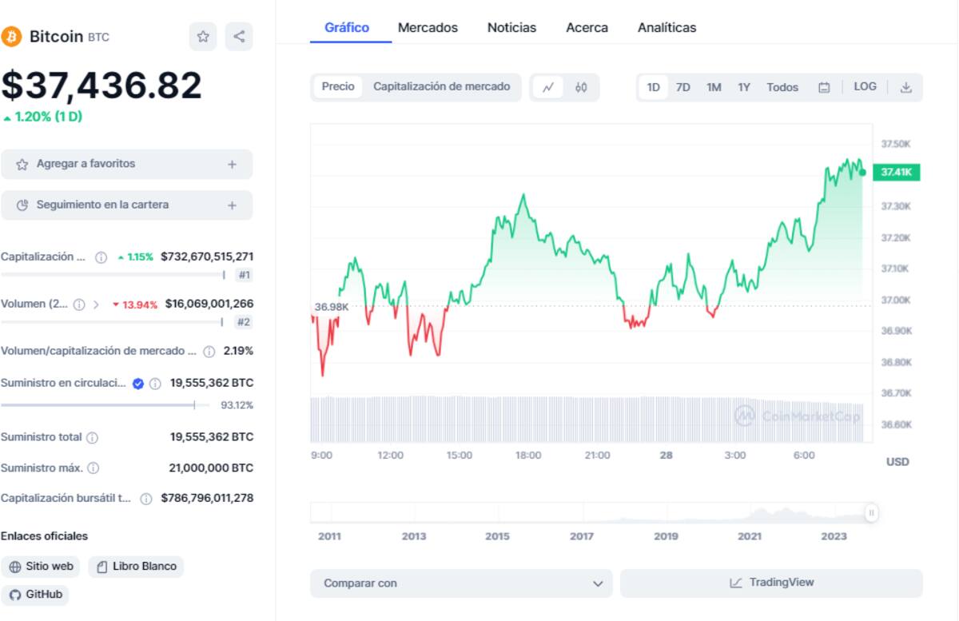Screen dimensions: 959x621
Task: Click the share icon next to the star
Action: pos(239,37)
